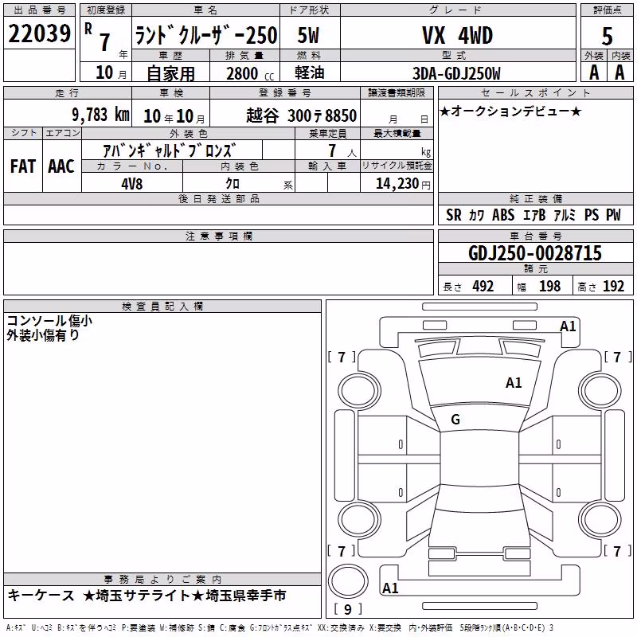This screenshot has width=637, height=637.
Task: Click the 検査員記入欄 header
Action: coord(162,307)
